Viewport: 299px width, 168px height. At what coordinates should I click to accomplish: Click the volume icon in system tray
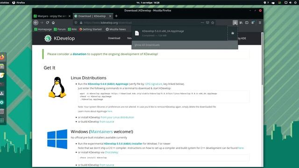tap(291, 2)
